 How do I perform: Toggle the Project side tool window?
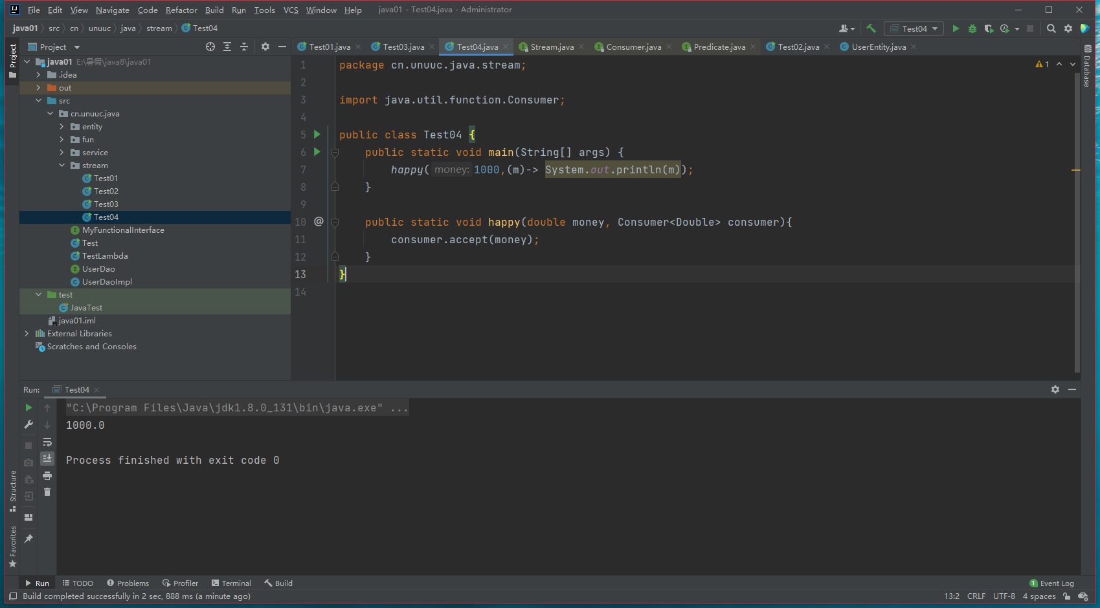click(12, 61)
